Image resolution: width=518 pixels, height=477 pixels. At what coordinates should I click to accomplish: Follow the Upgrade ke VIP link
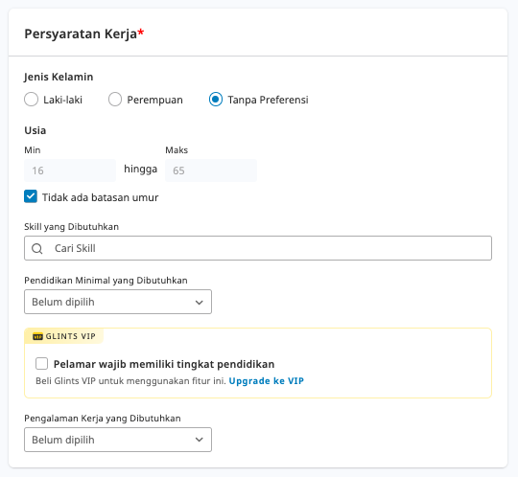pyautogui.click(x=267, y=381)
